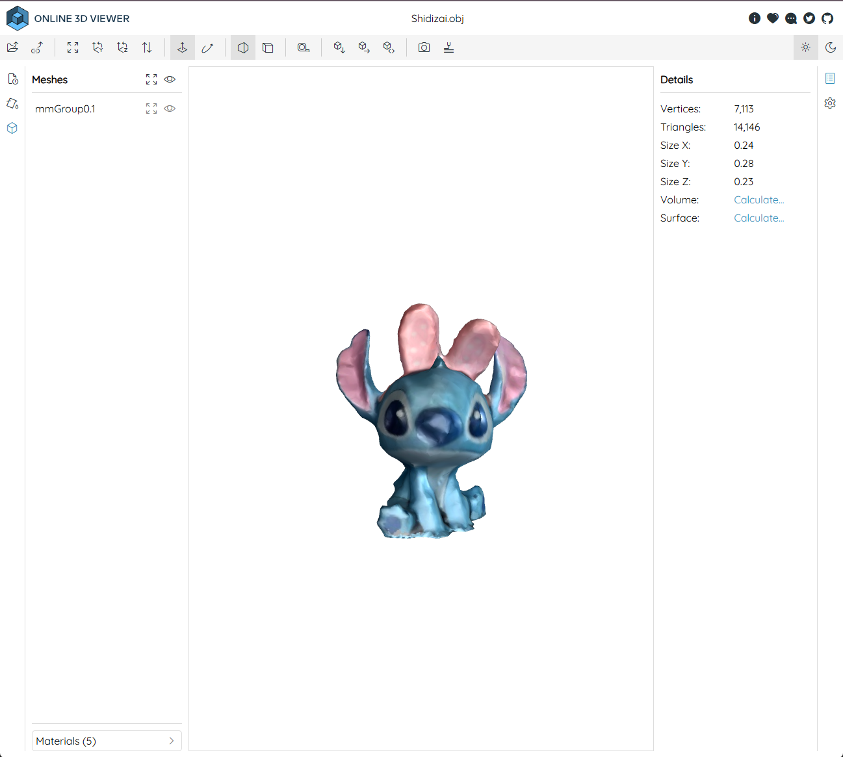The width and height of the screenshot is (843, 757).
Task: Open the Files panel in the sidebar
Action: pos(12,79)
